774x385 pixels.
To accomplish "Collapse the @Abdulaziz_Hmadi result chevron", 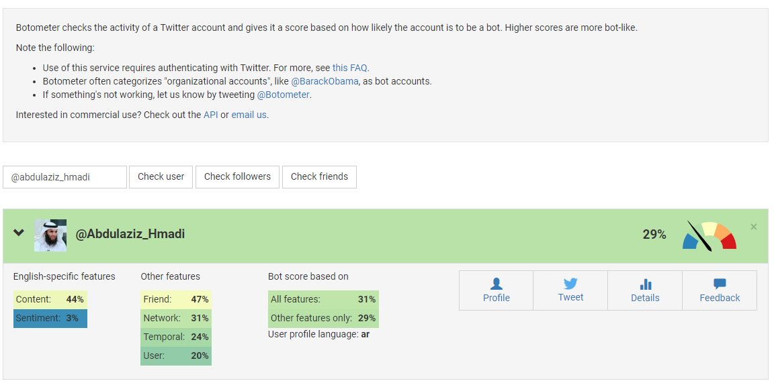I will 19,233.
